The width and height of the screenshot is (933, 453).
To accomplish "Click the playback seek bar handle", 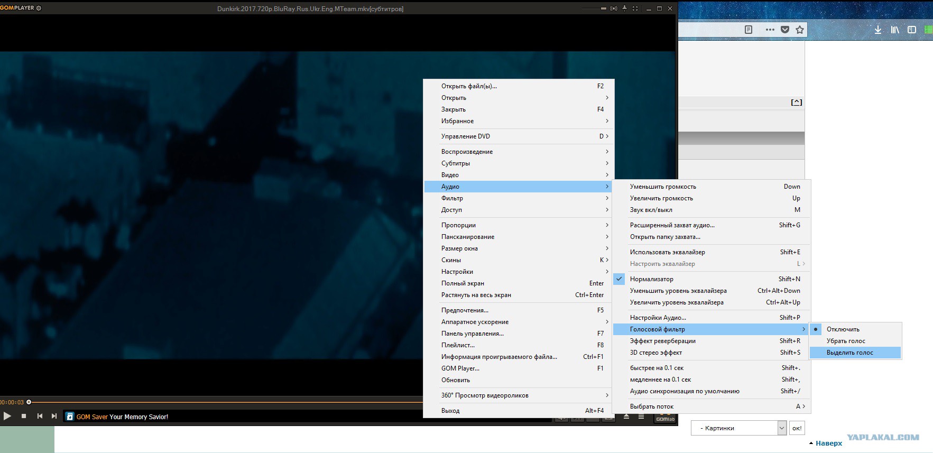I will 29,402.
